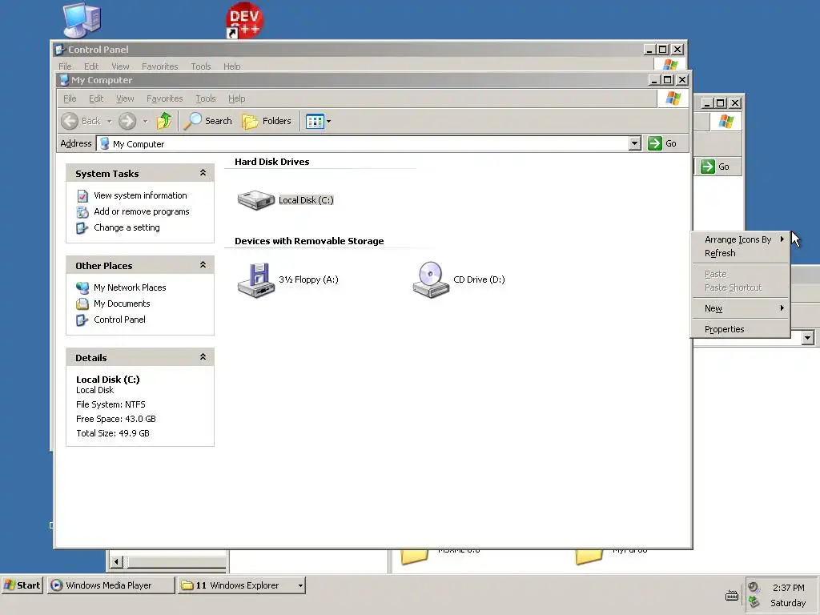The width and height of the screenshot is (820, 615).
Task: Click the Free Space: 43.0 GB text
Action: coord(115,419)
